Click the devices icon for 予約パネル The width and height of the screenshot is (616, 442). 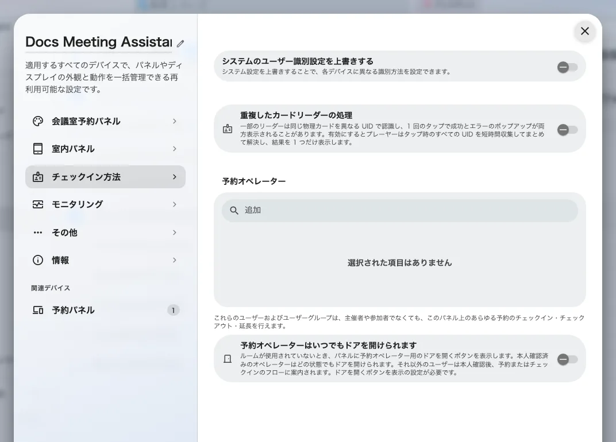coord(38,310)
